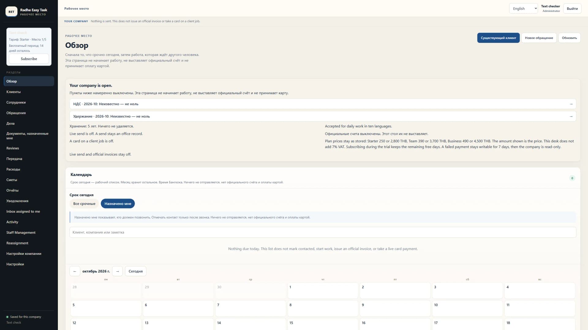The height and width of the screenshot is (330, 588).
Task: Click the Subscribe button
Action: (29, 59)
